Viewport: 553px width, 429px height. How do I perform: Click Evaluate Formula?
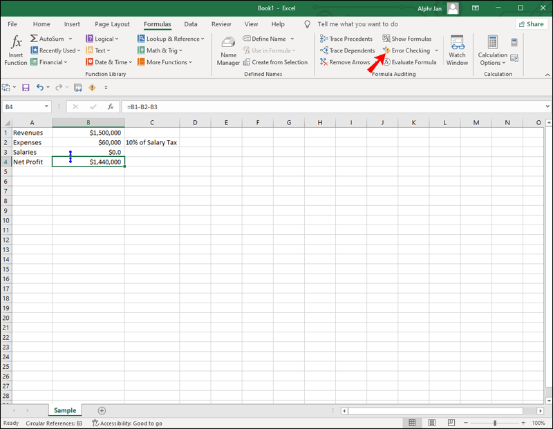coord(410,62)
